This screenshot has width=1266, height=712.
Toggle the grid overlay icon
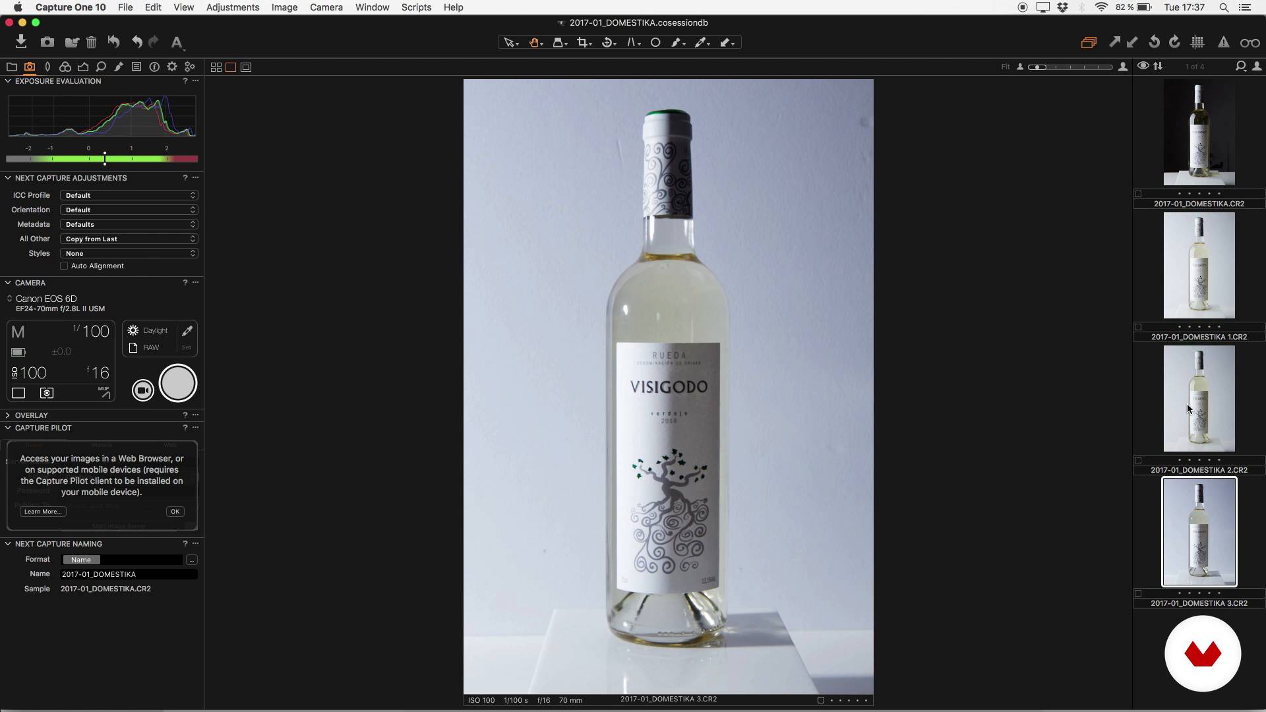1198,42
